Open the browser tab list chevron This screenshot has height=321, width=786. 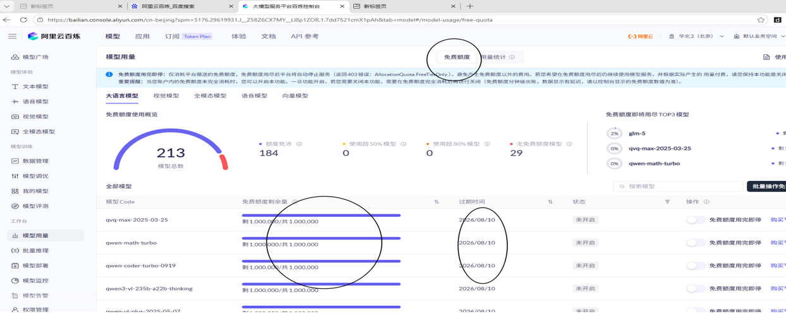coord(6,6)
